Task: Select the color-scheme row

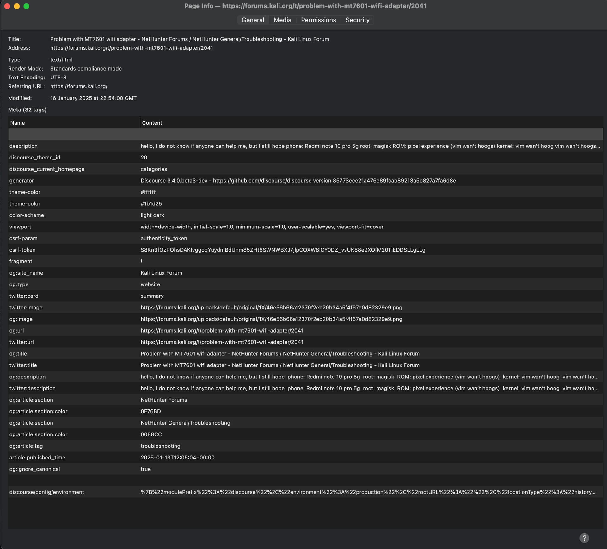Action: pyautogui.click(x=305, y=215)
